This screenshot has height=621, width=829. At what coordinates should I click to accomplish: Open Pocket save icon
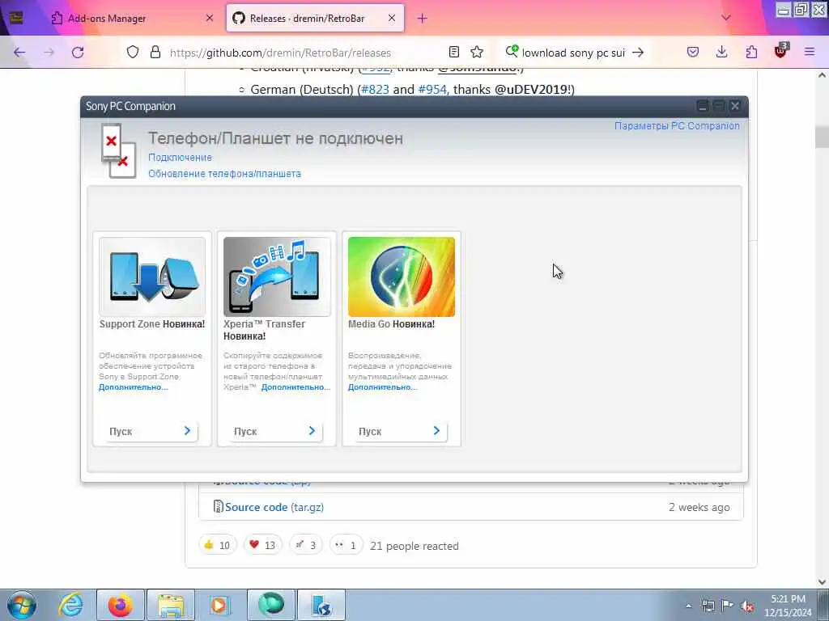tap(693, 52)
